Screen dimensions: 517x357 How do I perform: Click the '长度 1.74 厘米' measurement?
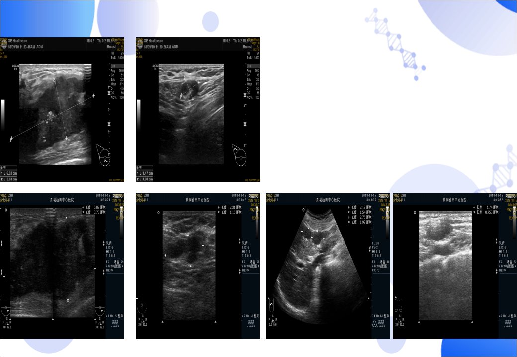click(x=486, y=207)
